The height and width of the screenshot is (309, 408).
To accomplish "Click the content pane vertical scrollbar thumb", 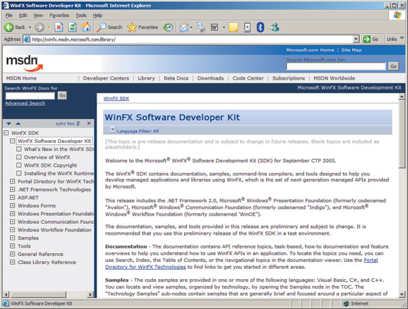I will tap(402, 135).
